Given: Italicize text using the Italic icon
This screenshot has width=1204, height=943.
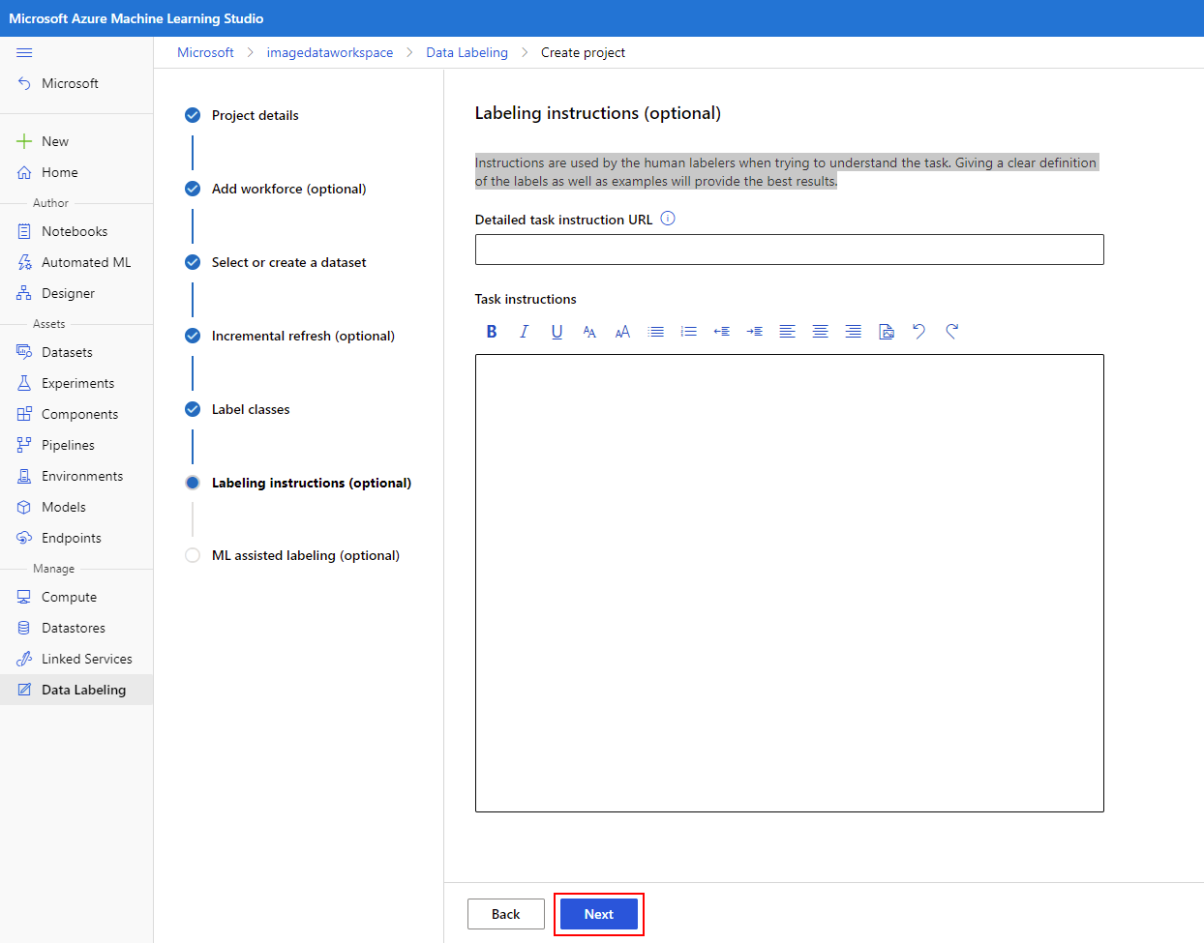Looking at the screenshot, I should point(524,332).
